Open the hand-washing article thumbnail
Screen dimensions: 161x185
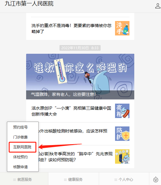[122, 28]
